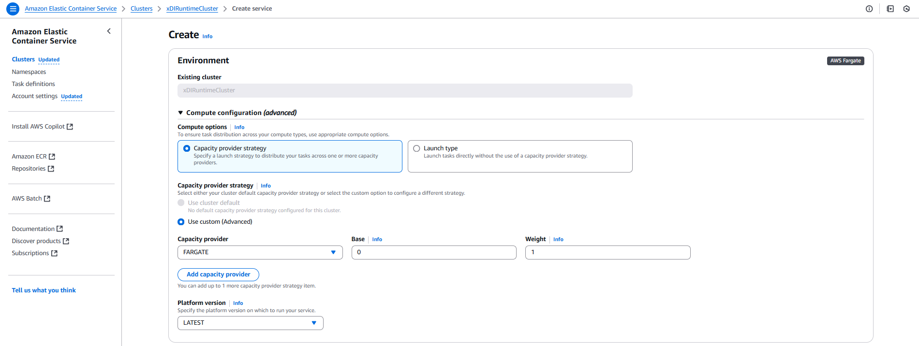Click Info link beside Compute options
This screenshot has height=346, width=919.
click(x=239, y=128)
